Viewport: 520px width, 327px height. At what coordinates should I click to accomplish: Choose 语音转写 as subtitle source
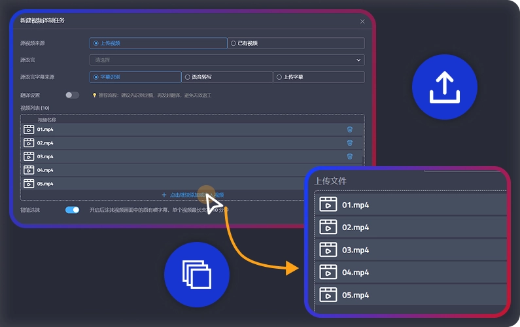[x=188, y=77]
